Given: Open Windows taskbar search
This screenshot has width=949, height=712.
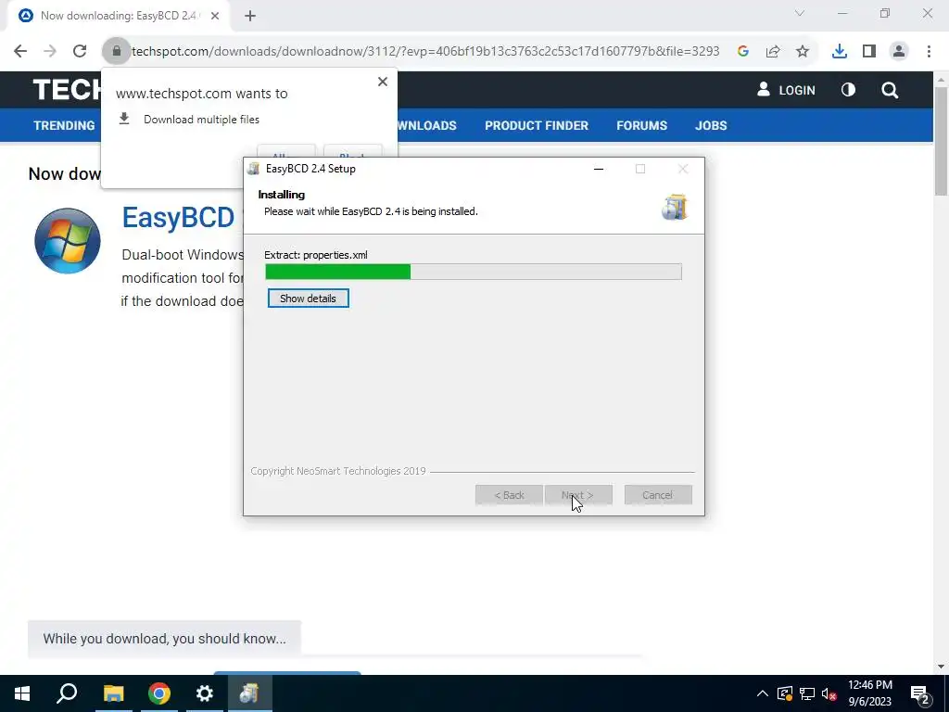Looking at the screenshot, I should tap(67, 693).
